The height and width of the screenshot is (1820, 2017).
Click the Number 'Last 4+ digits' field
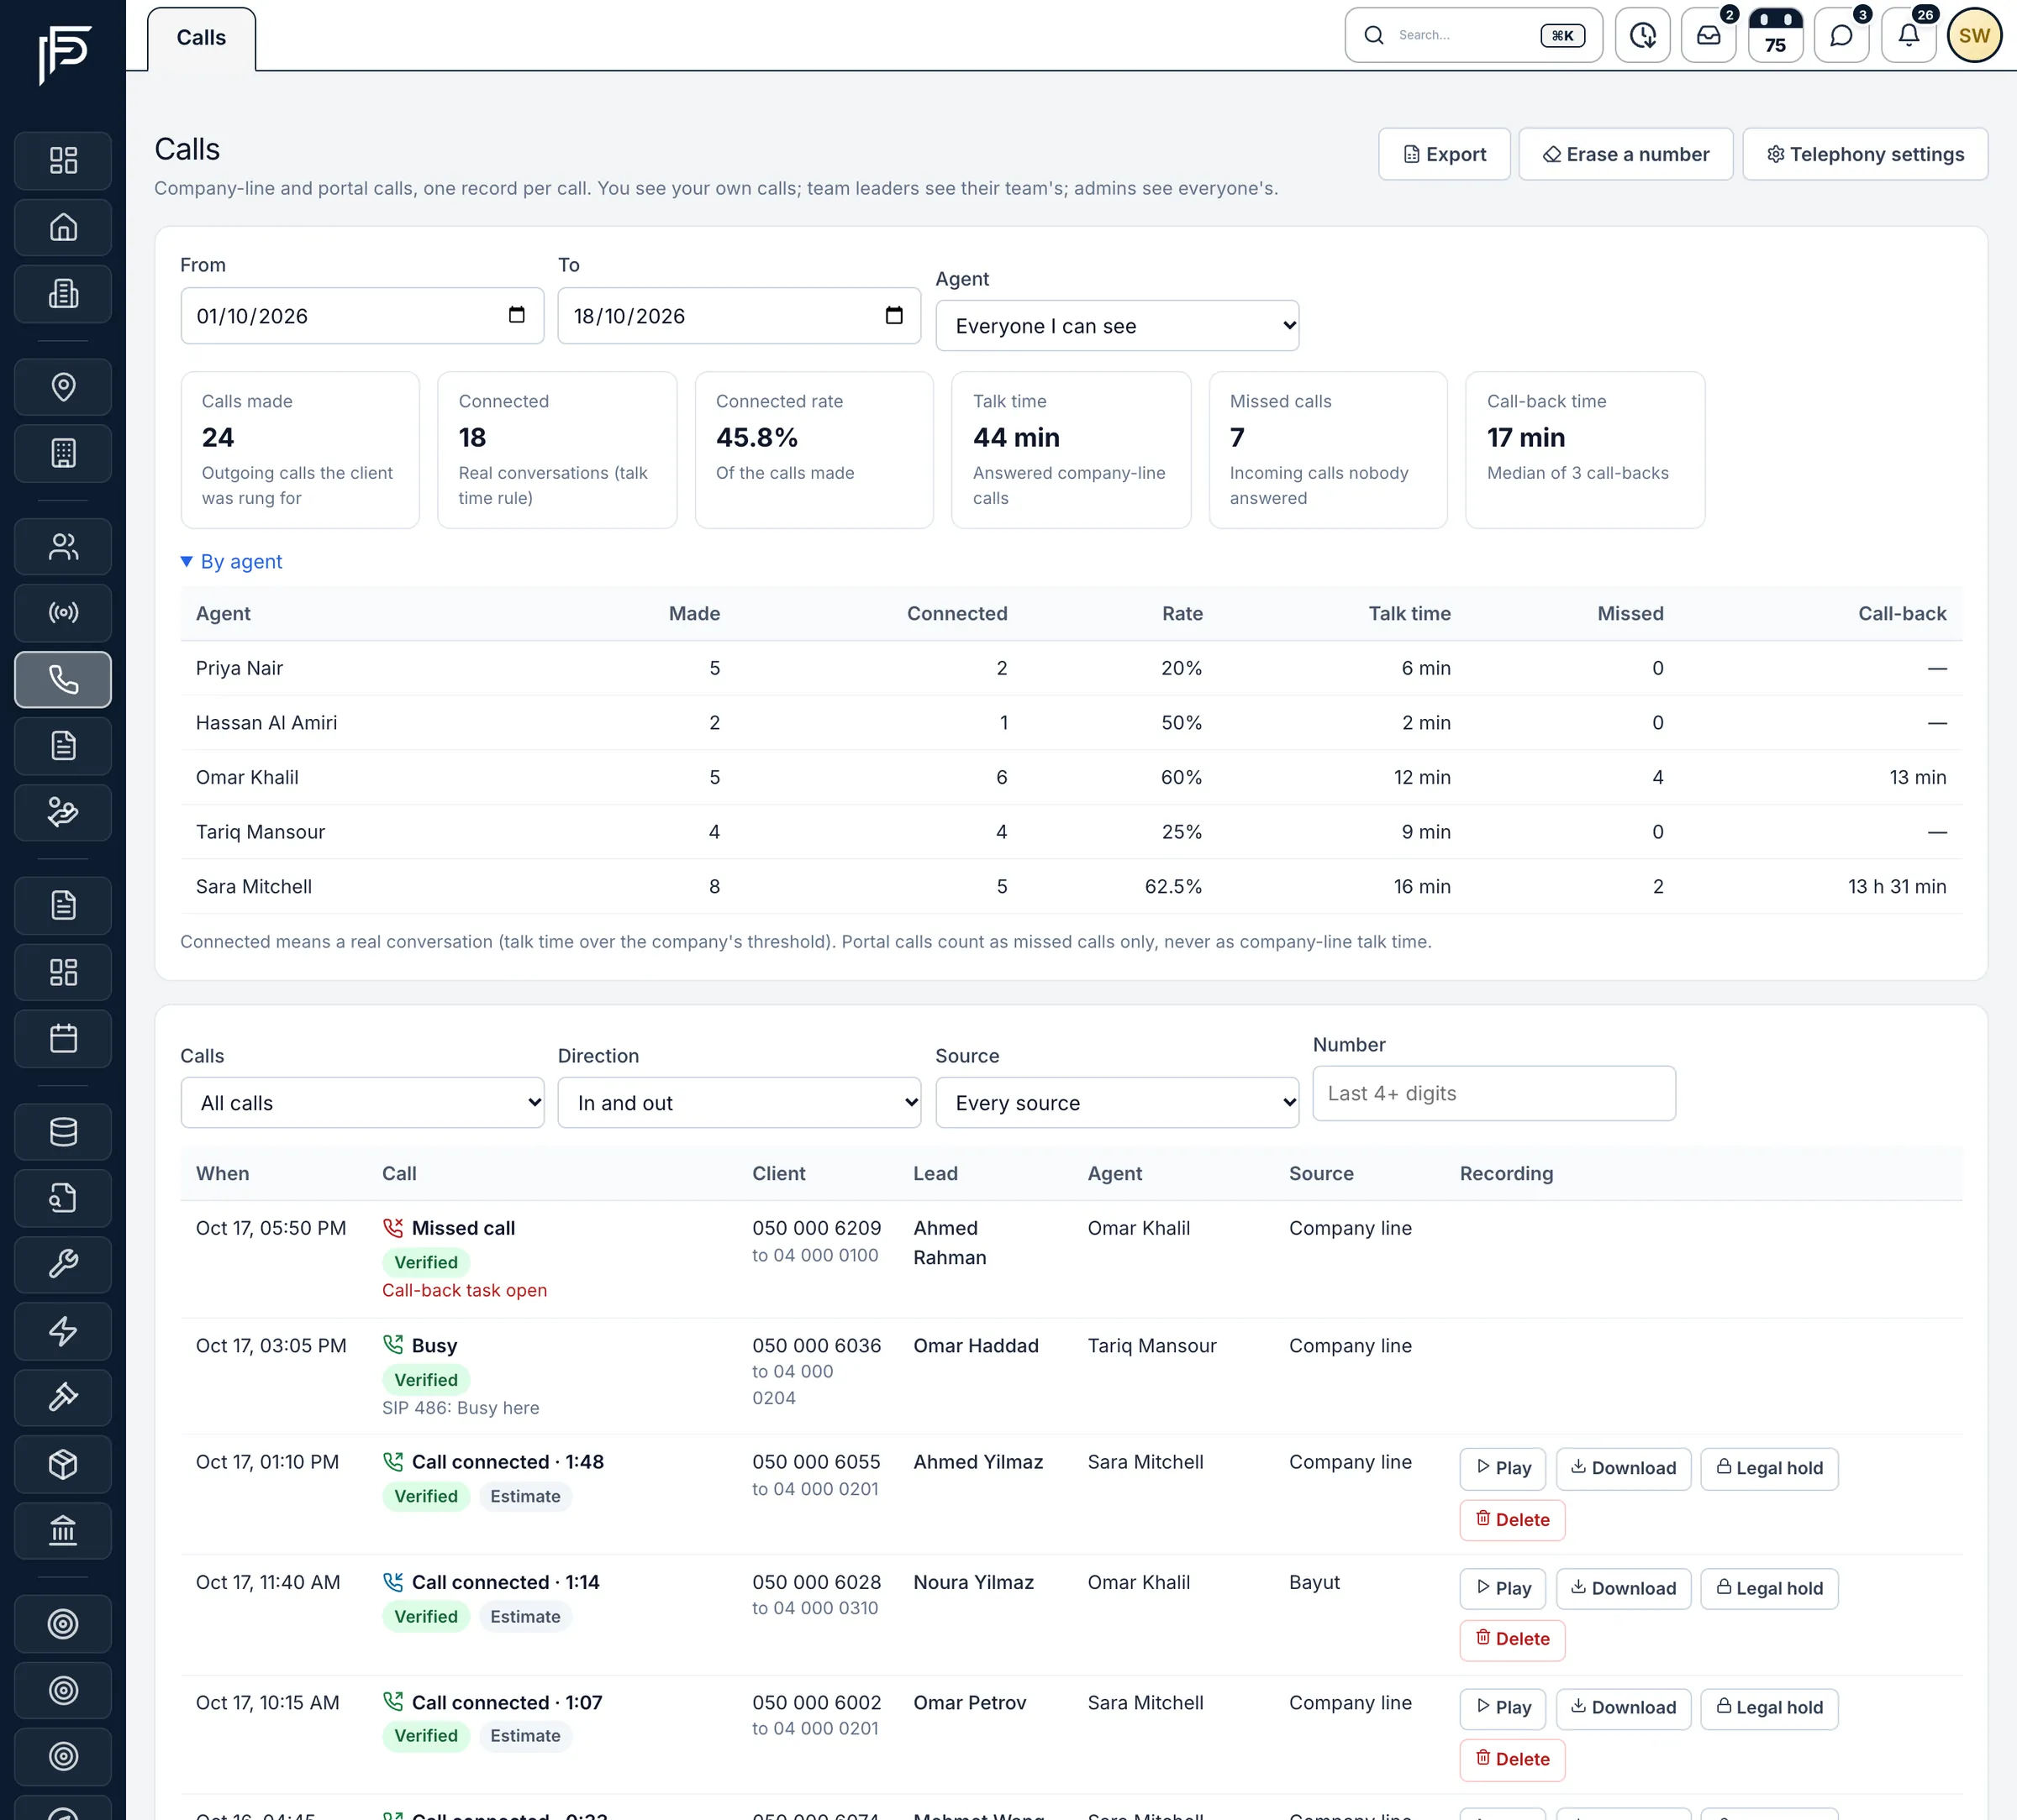1493,1093
